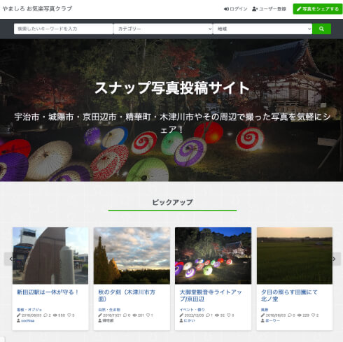The image size is (343, 342).
Task: Open user ほーりー profile
Action: pyautogui.click(x=272, y=321)
